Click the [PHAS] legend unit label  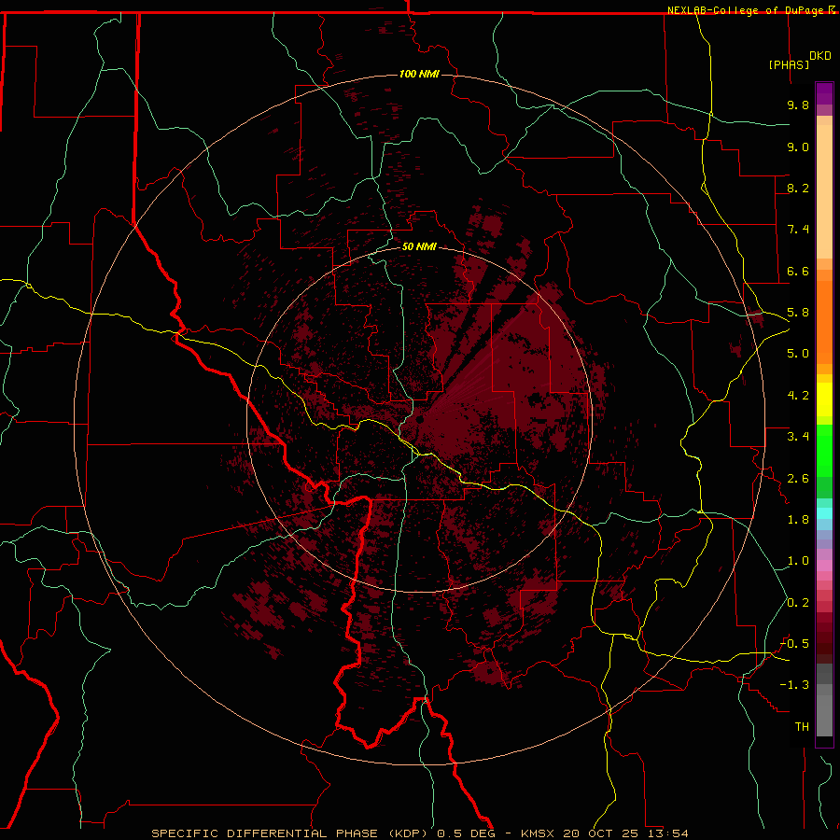(x=789, y=64)
